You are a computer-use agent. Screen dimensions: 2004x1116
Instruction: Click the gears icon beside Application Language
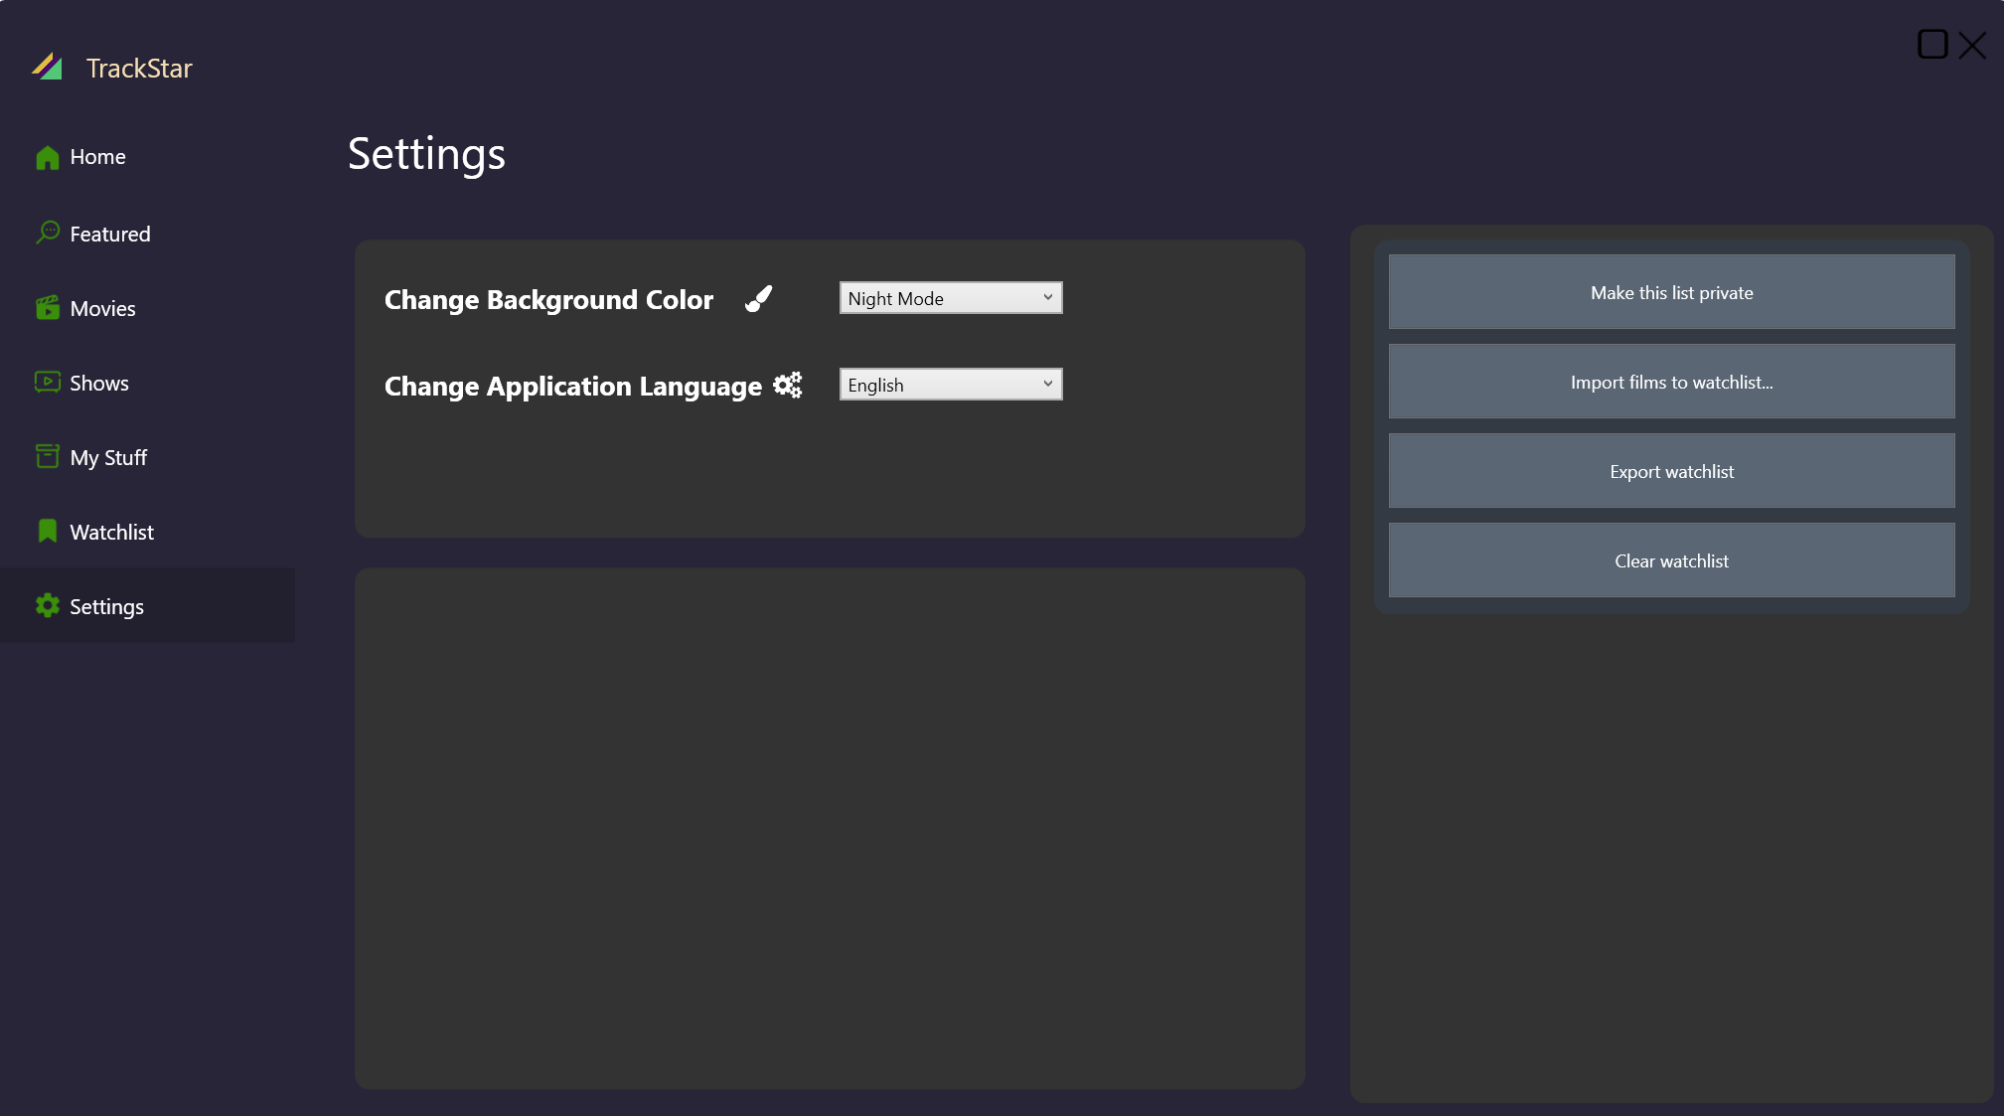[x=787, y=385]
